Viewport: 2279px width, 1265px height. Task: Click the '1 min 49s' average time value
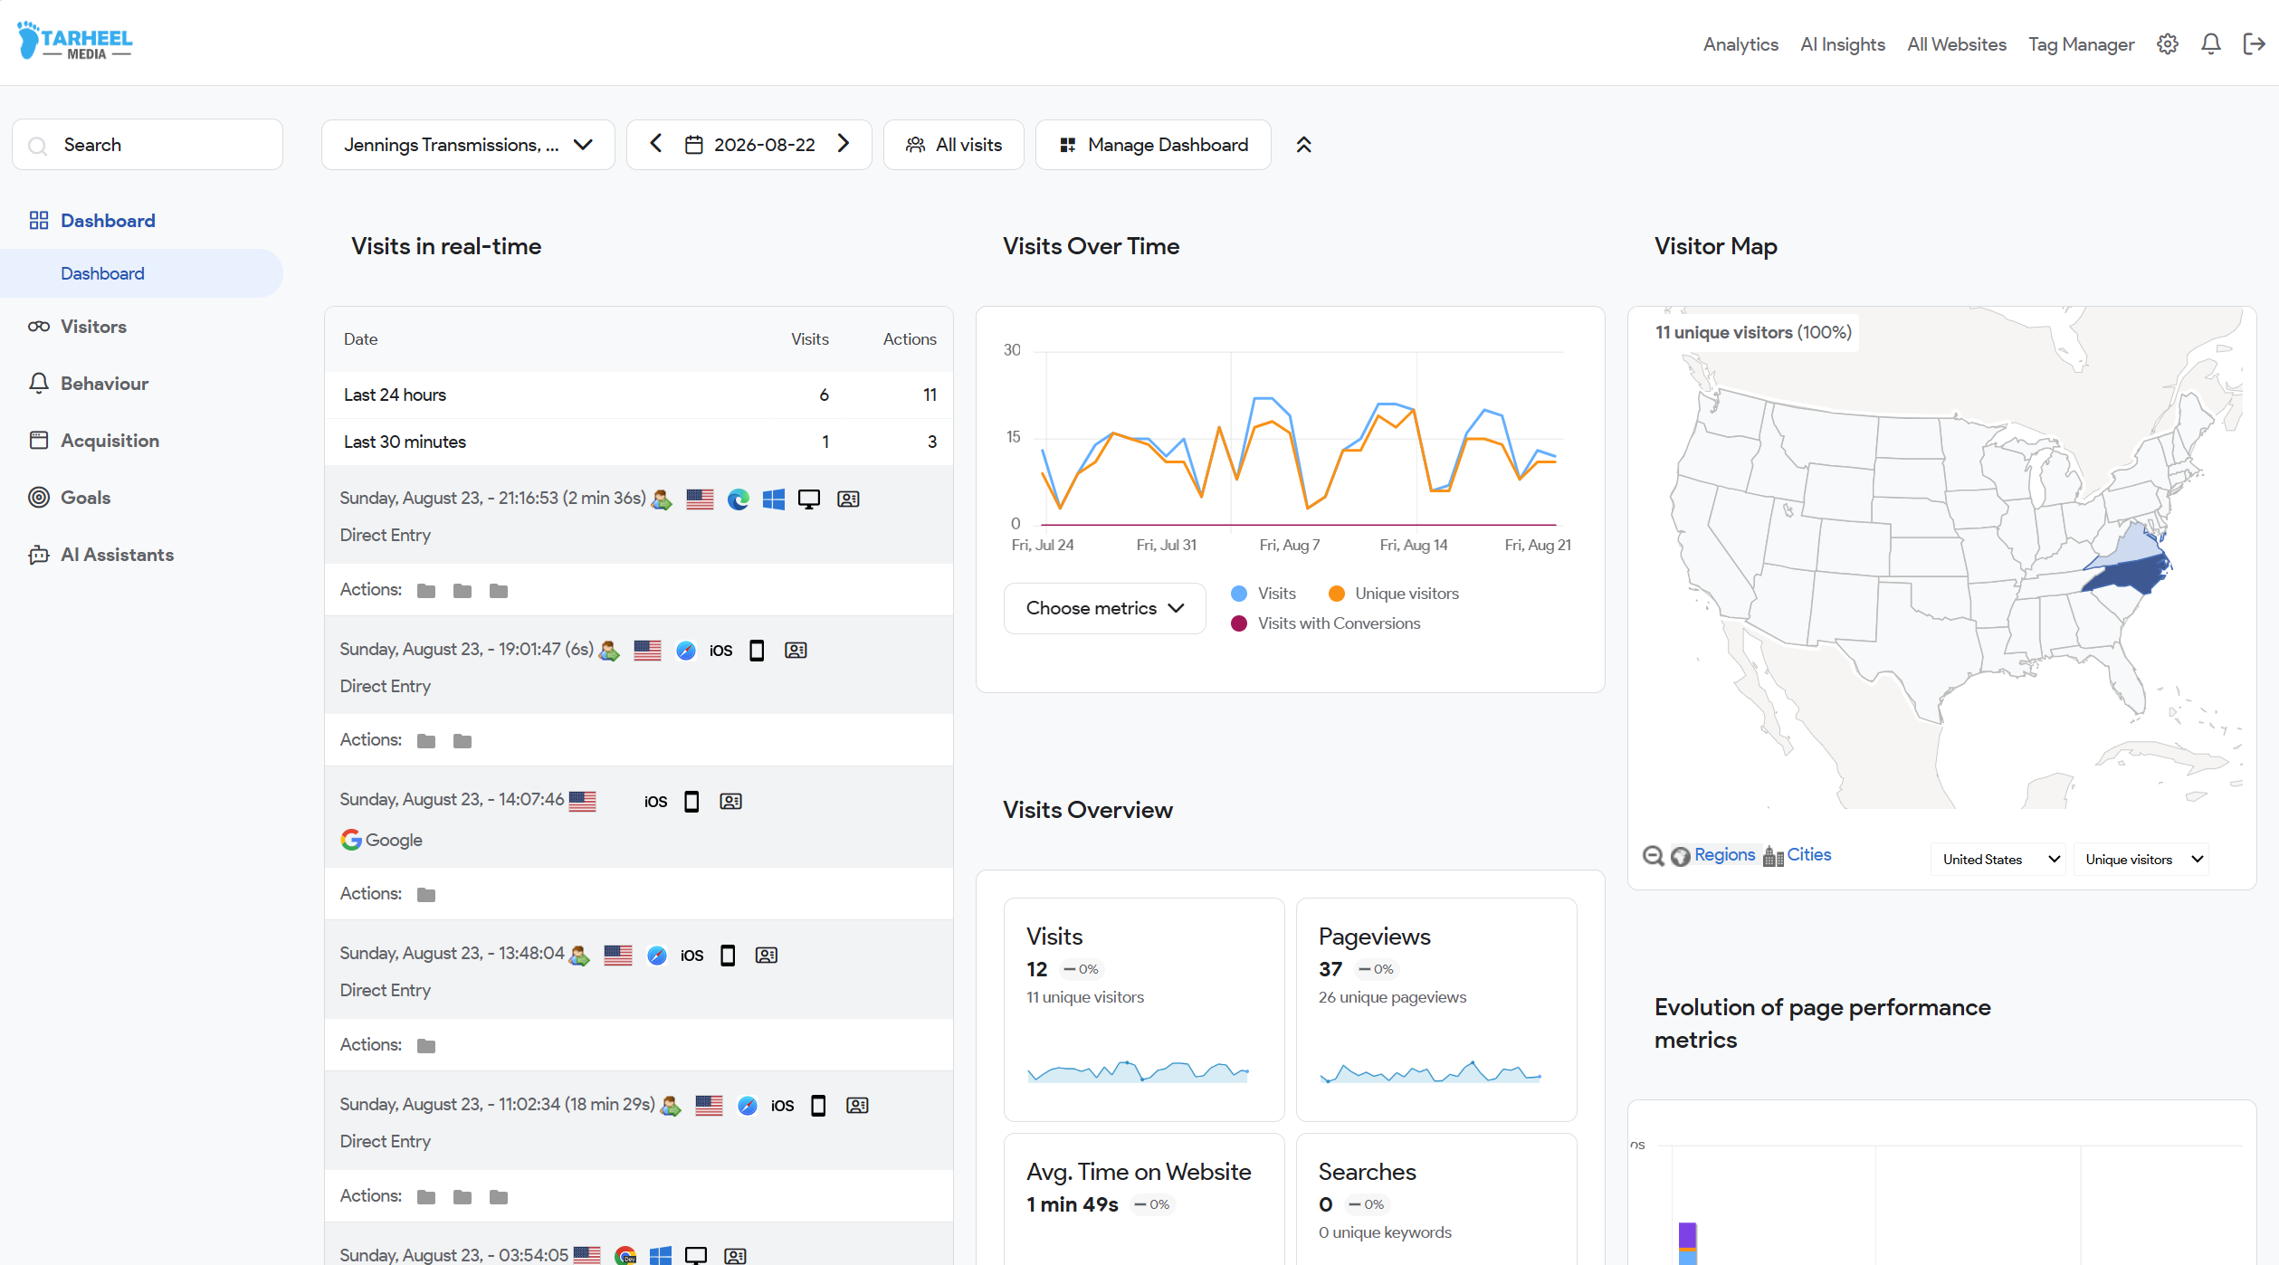[1073, 1204]
